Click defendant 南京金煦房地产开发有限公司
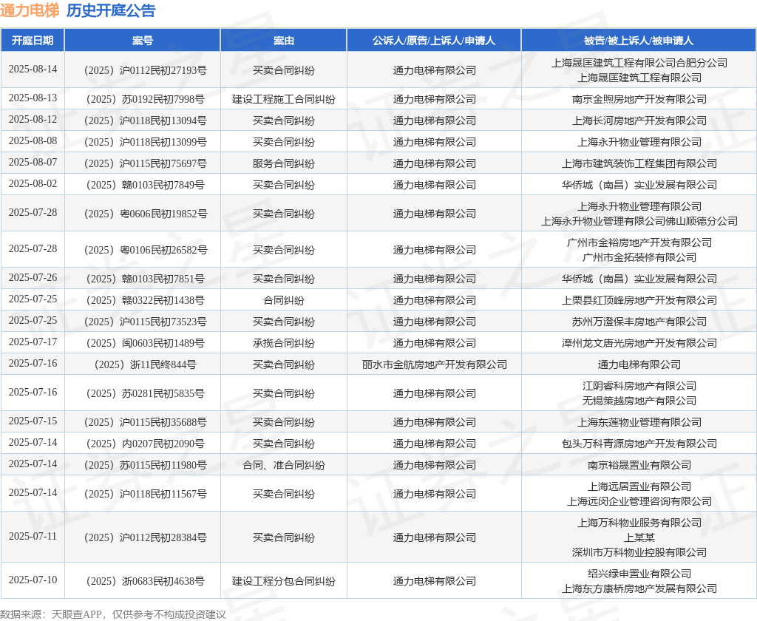The image size is (757, 621). [639, 100]
